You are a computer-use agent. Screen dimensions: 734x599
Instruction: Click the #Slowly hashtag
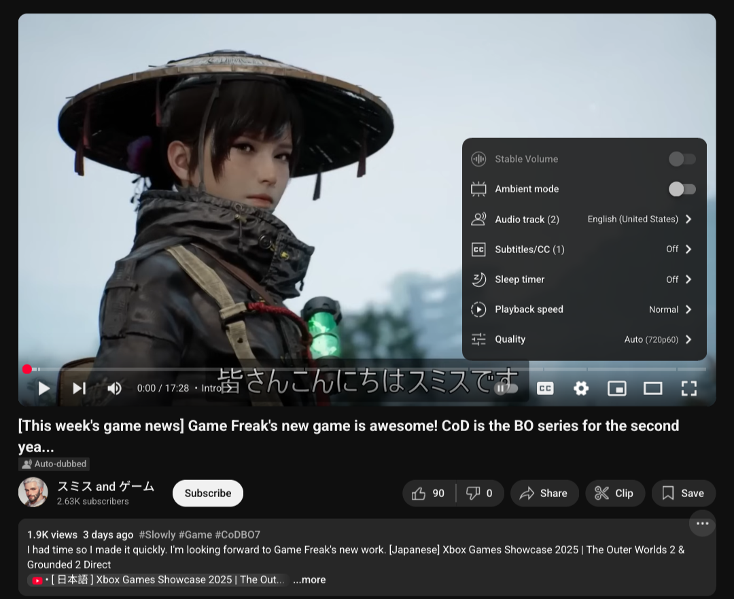[x=157, y=535]
